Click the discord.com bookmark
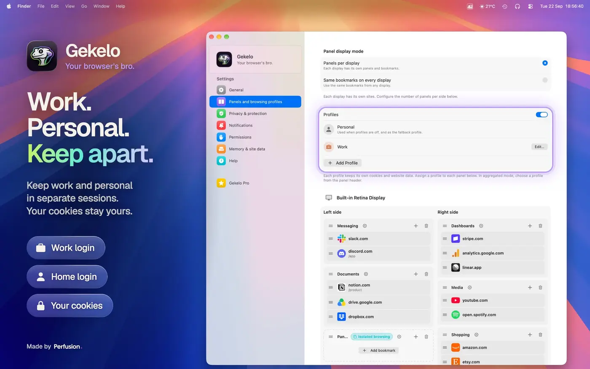The image size is (590, 369). point(378,253)
